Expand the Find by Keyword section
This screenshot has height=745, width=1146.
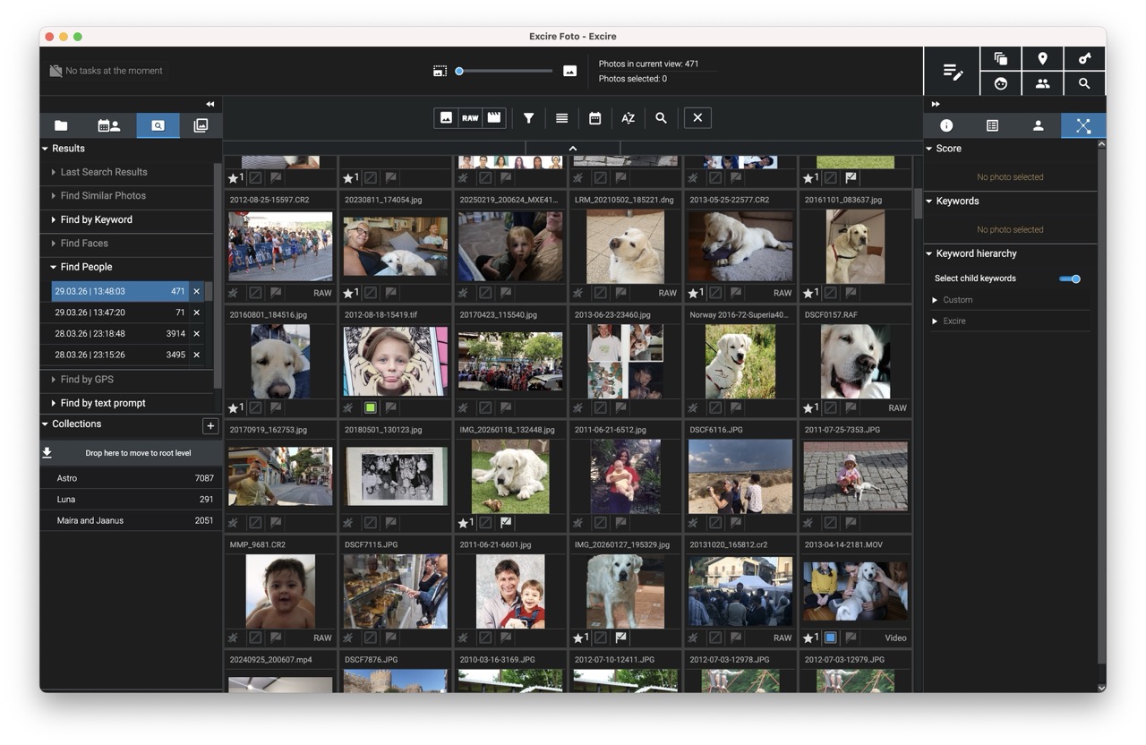pos(54,219)
